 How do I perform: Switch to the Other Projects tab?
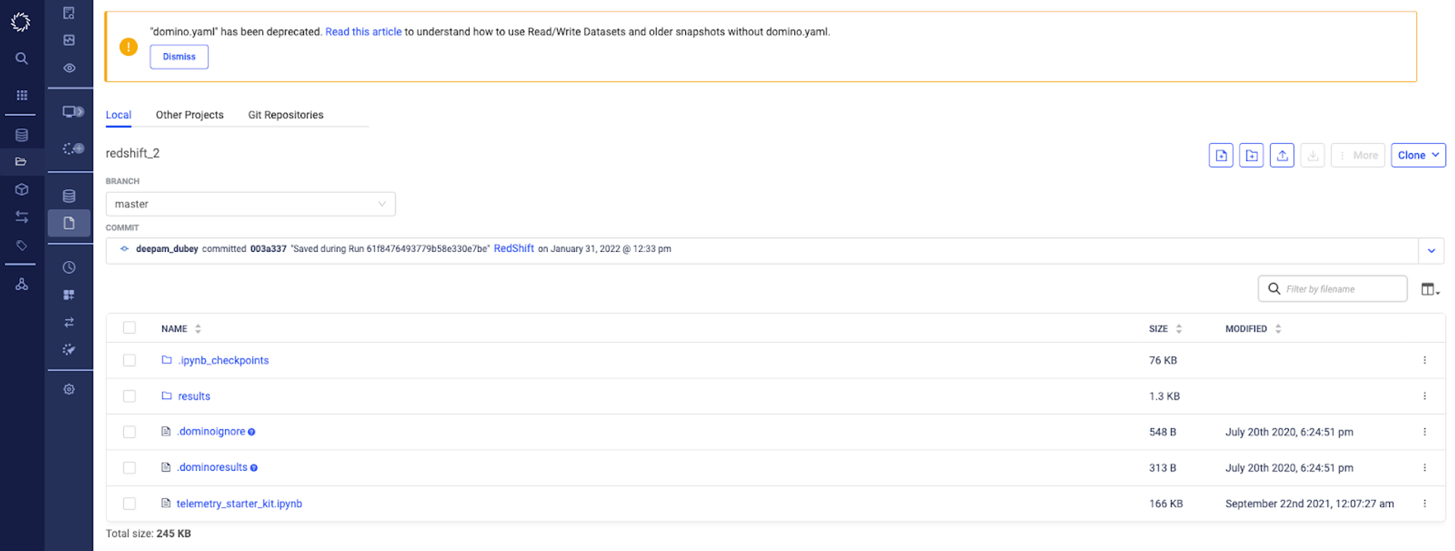coord(189,115)
